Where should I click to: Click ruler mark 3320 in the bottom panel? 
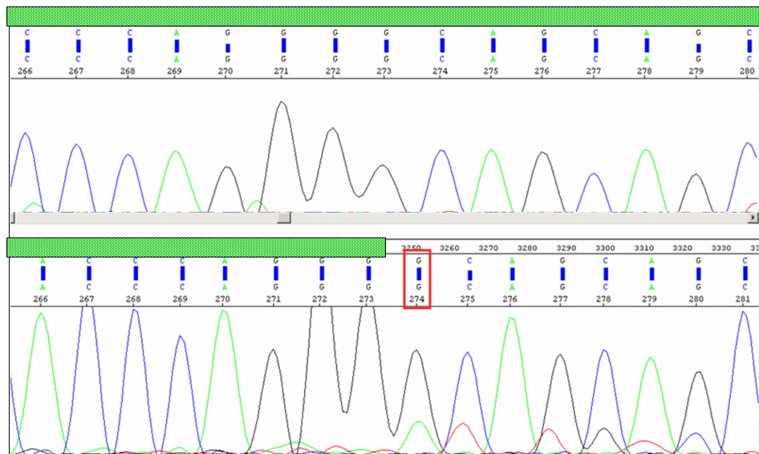tap(683, 248)
